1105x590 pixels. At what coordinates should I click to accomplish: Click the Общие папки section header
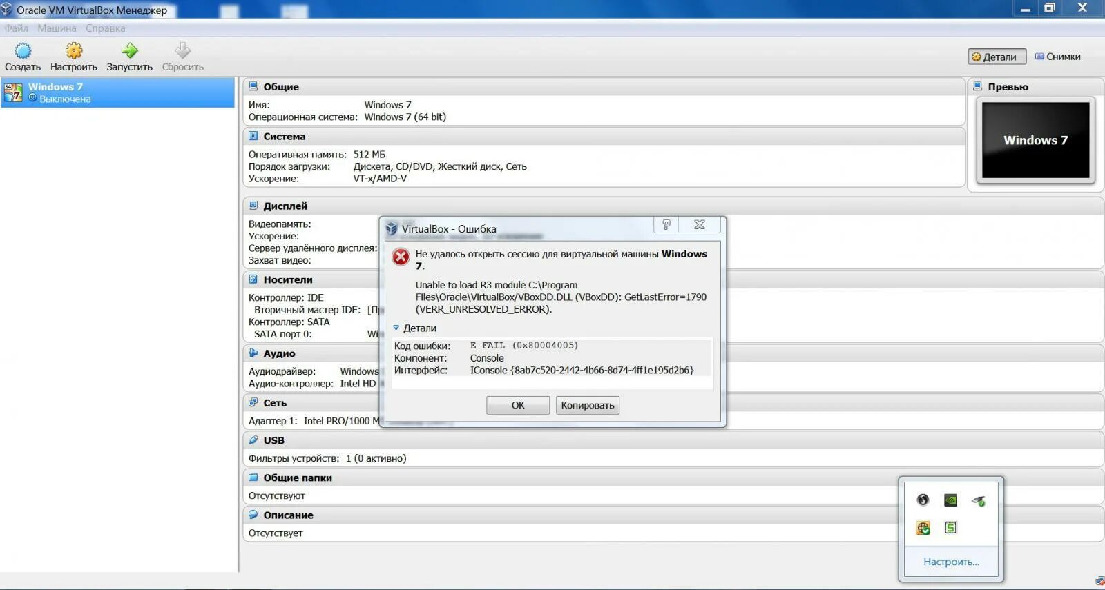[x=673, y=478]
